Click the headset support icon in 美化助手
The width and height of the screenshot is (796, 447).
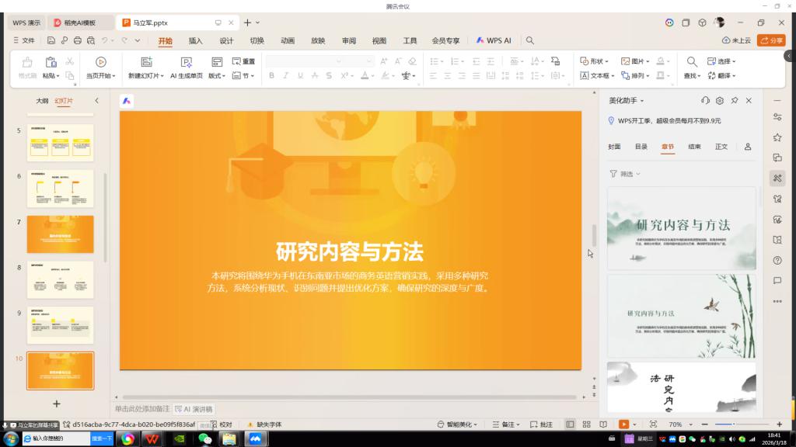[705, 101]
